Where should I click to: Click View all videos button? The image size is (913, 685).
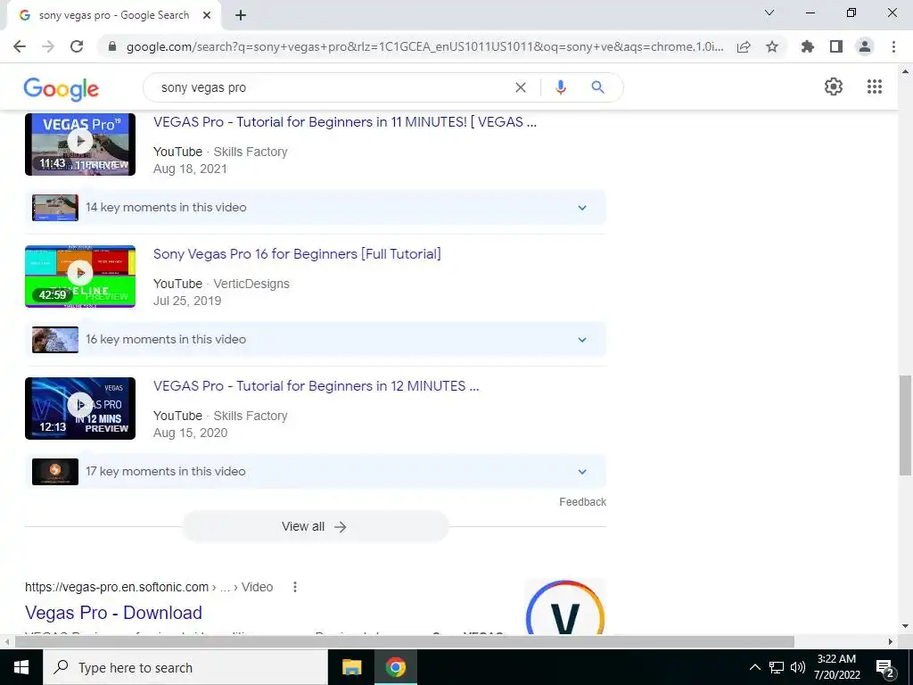316,526
